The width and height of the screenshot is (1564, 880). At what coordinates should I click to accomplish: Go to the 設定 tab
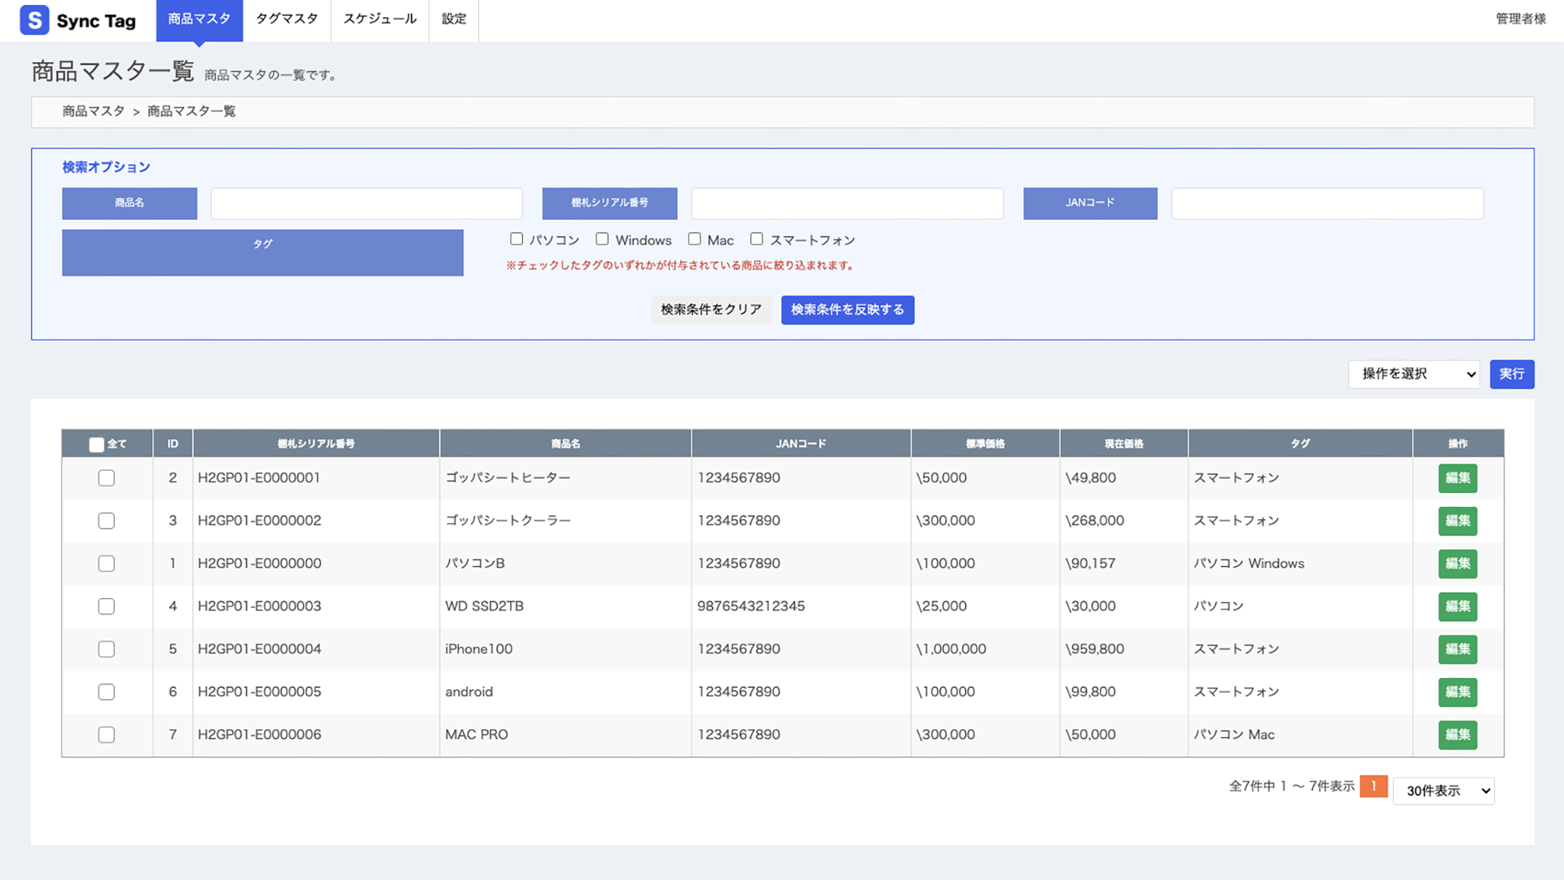click(454, 19)
